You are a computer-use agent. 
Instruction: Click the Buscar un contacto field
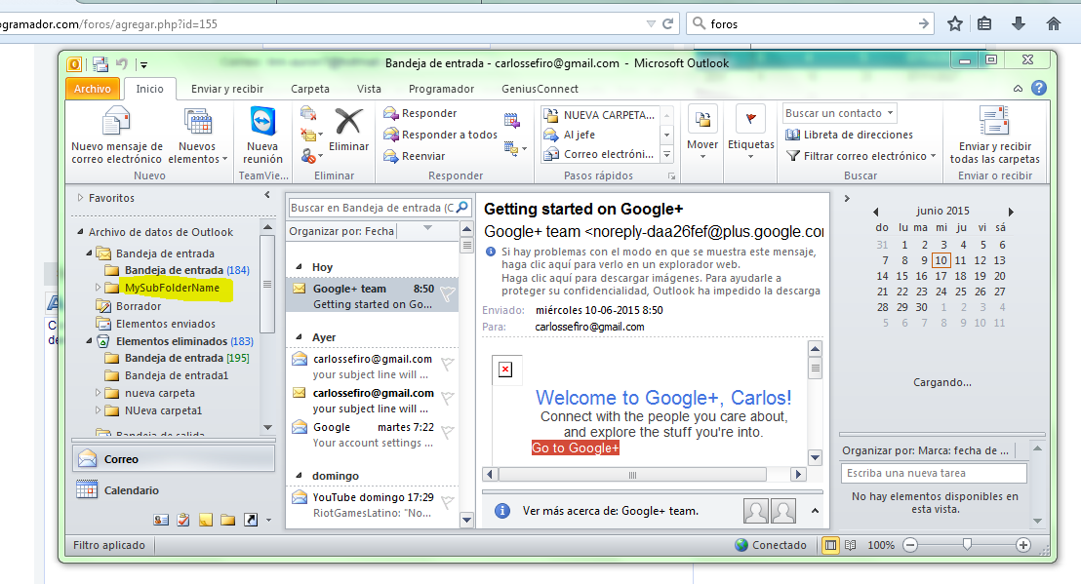pyautogui.click(x=840, y=113)
